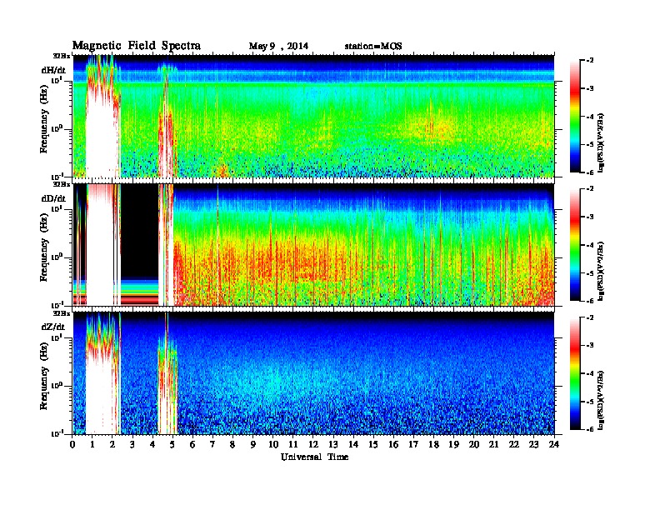
Task: Click the 10^0 frequency tick of dH/dt panel
Action: 57,128
